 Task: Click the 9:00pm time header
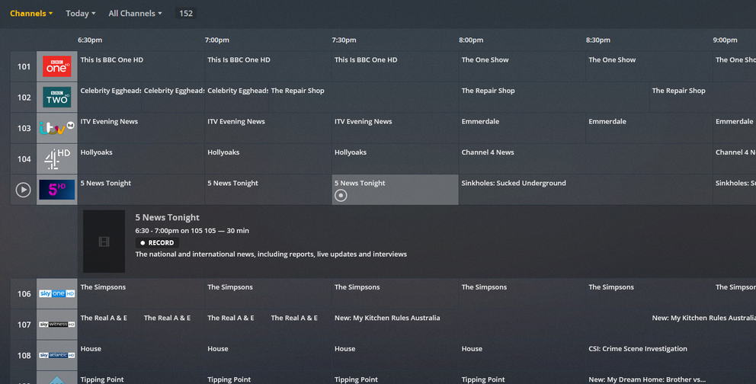(726, 40)
